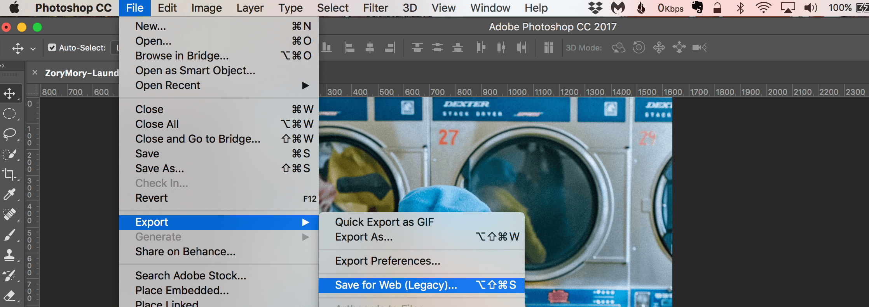Choose New... in File menu

click(x=219, y=26)
